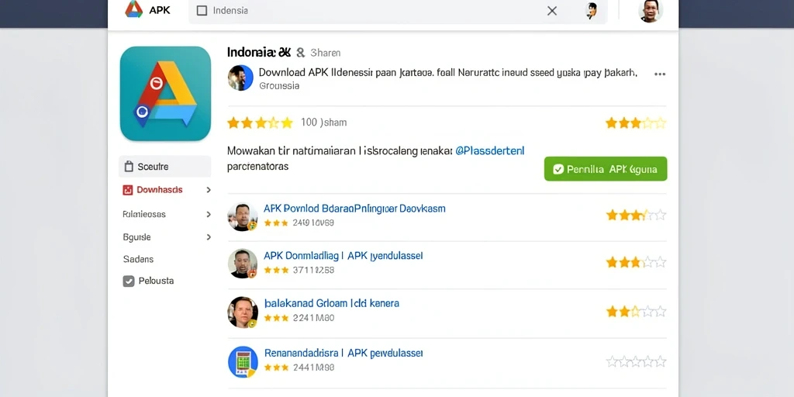
Task: Rate using the stars at top right
Action: 636,123
